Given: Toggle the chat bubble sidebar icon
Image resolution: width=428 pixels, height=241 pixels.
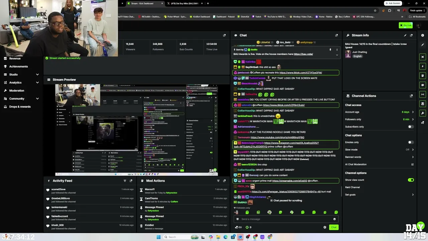Looking at the screenshot, I should [x=423, y=85].
